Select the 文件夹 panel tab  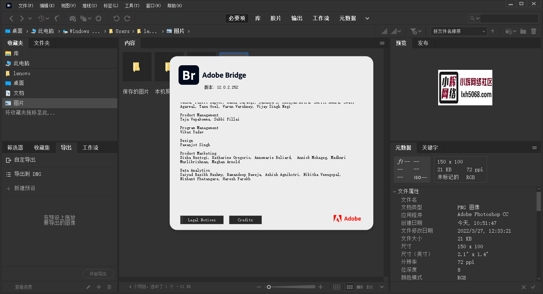point(42,43)
